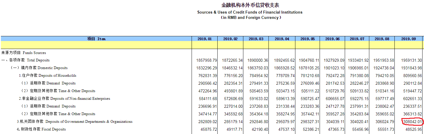Image resolution: width=424 pixels, height=134 pixels.
Task: Select value 233283.36 in 2019.05 column
Action: (310, 106)
